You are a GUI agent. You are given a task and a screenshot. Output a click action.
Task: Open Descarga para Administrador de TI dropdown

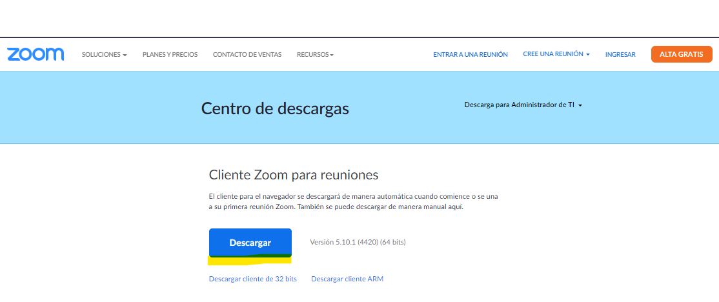523,105
